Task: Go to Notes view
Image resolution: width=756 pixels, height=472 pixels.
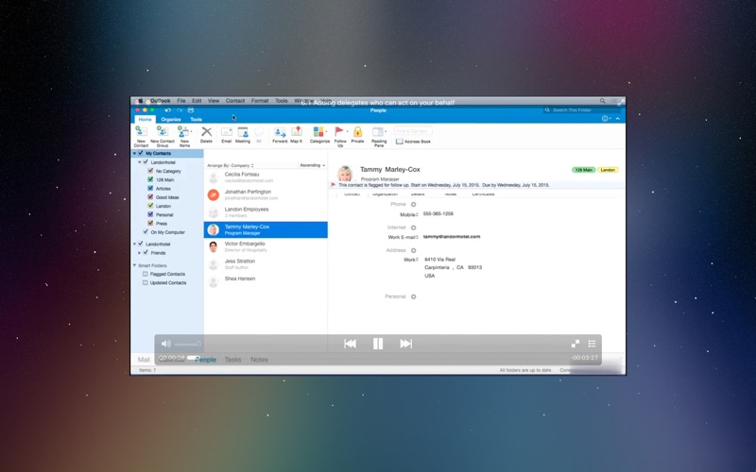Action: click(x=259, y=360)
